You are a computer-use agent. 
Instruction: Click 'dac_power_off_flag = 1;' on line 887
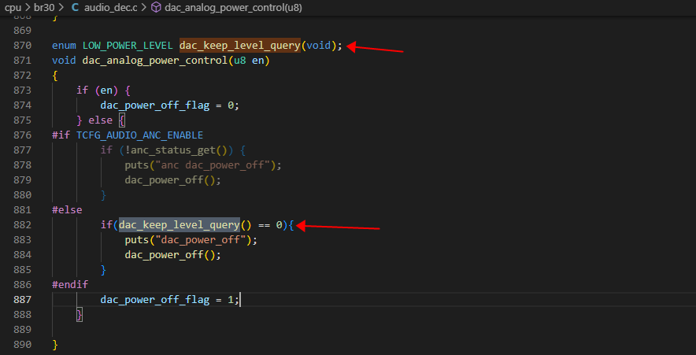pos(170,300)
